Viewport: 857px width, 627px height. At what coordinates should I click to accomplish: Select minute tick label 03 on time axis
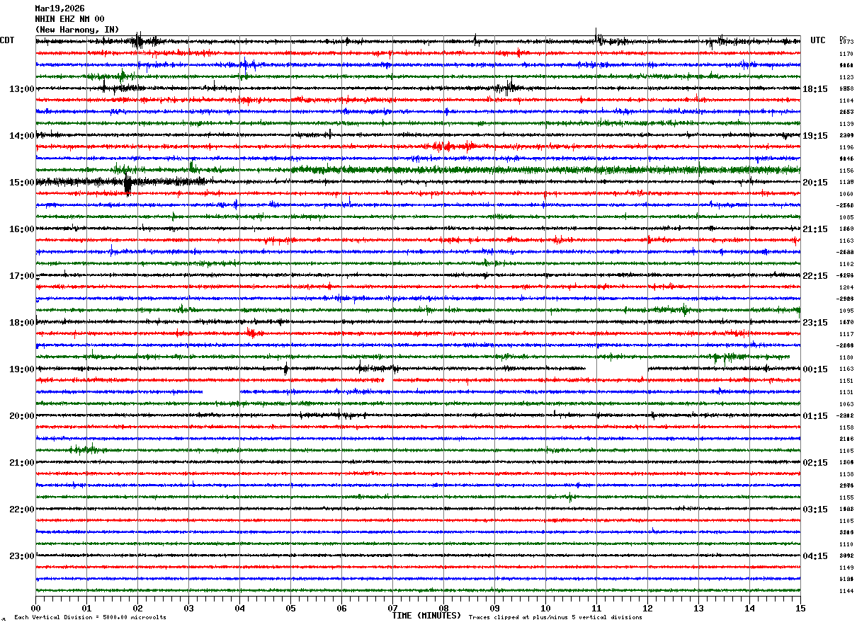[x=188, y=608]
